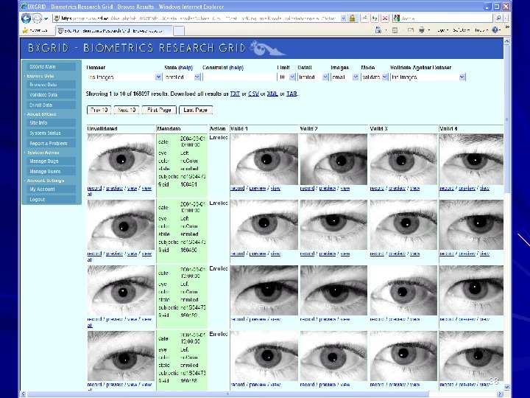Download results as XML
530x398 pixels.
(272, 94)
